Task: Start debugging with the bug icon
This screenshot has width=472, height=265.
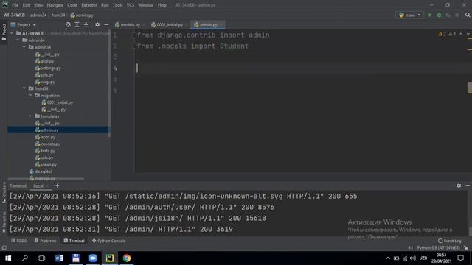Action: pos(440,15)
